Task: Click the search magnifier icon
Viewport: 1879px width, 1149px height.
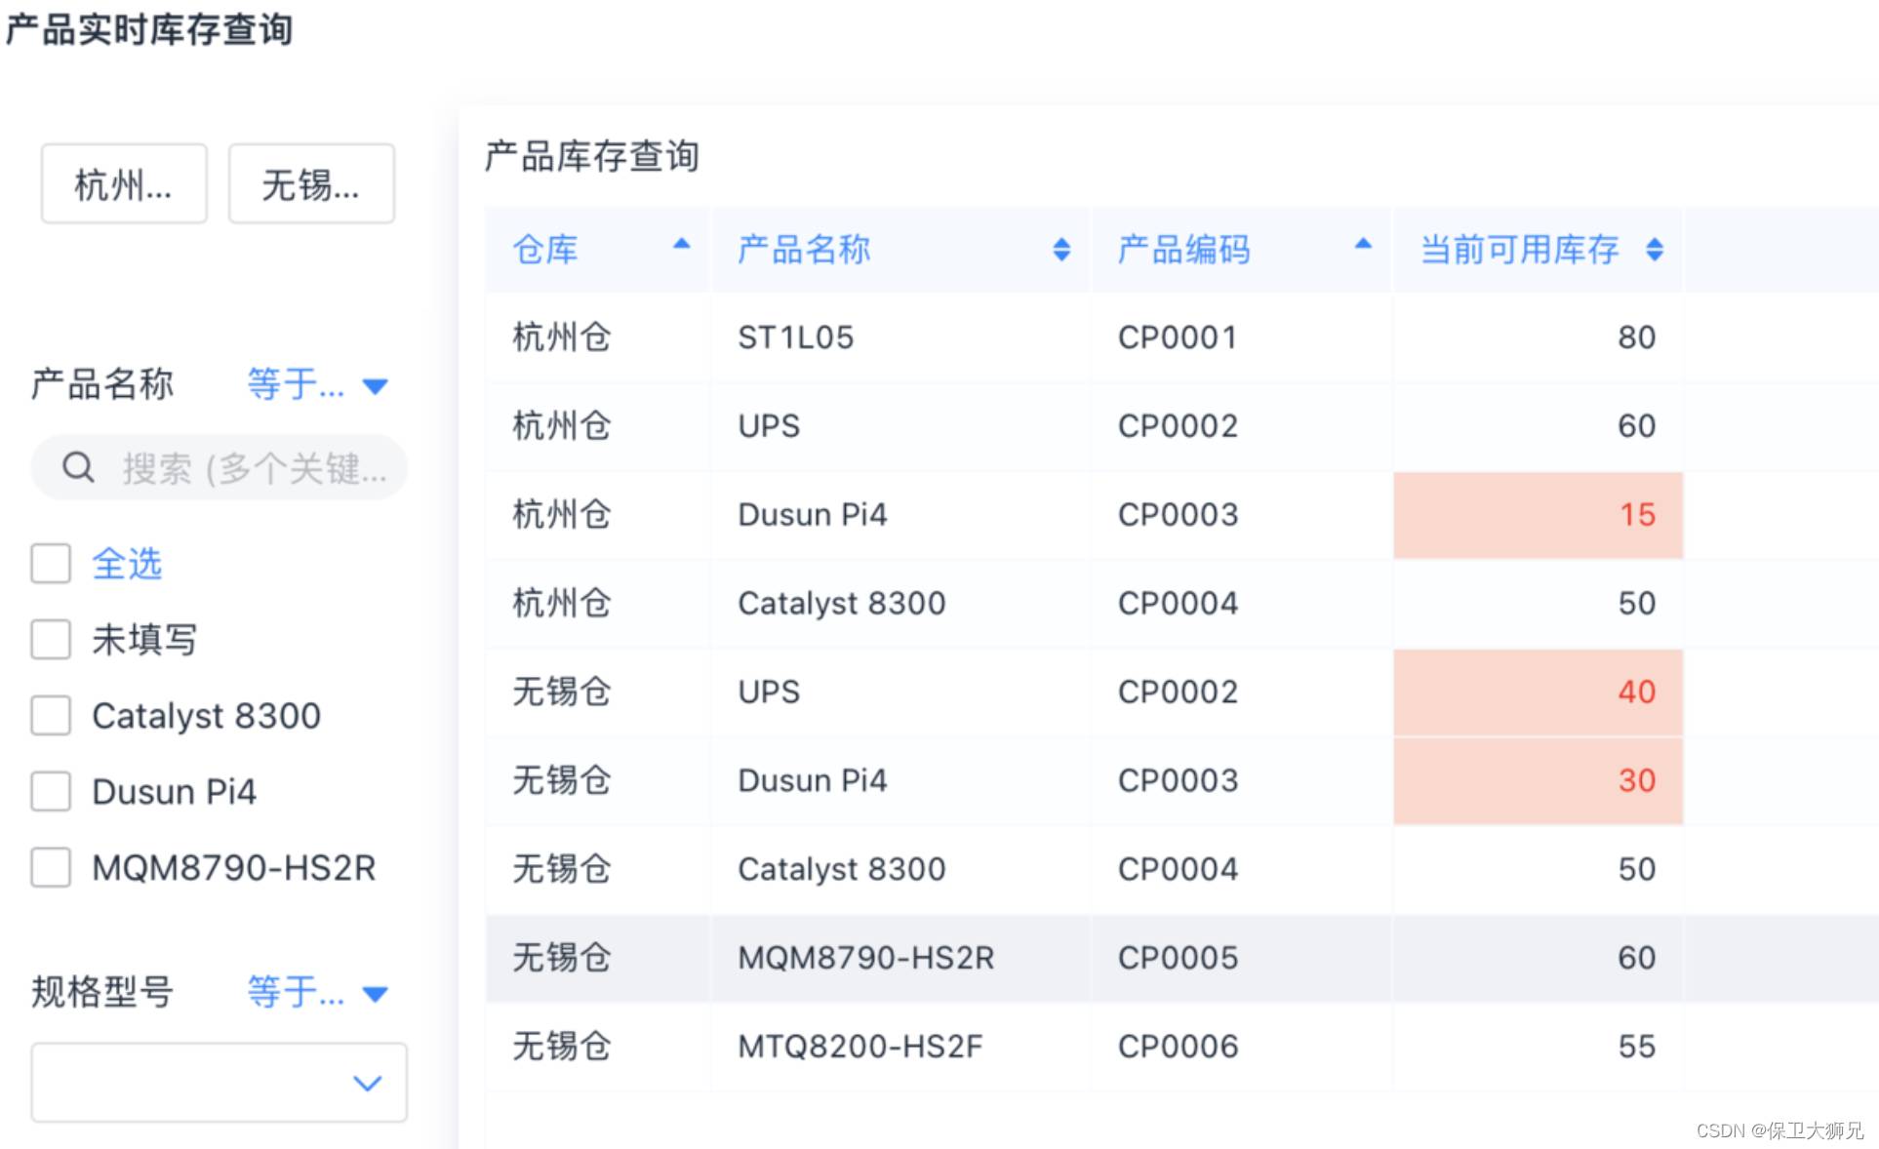Action: (78, 468)
